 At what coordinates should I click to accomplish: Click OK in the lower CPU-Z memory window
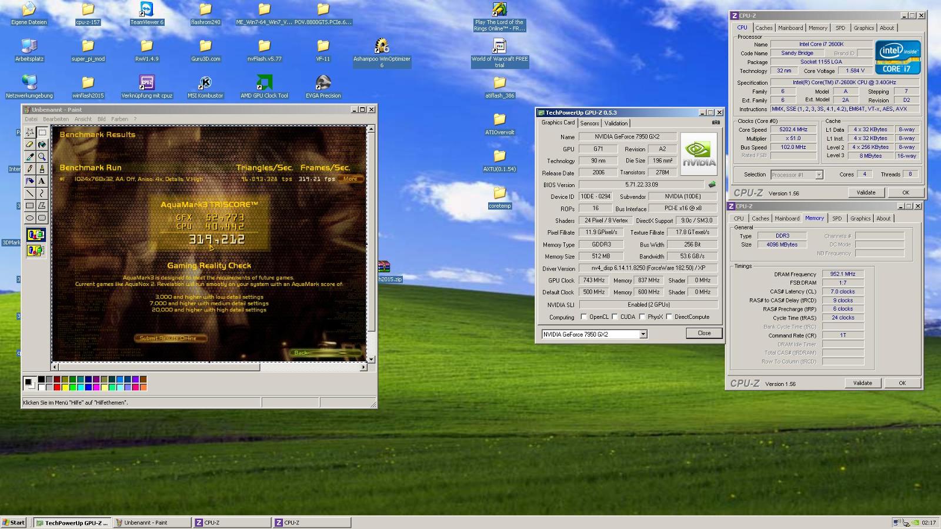coord(902,383)
